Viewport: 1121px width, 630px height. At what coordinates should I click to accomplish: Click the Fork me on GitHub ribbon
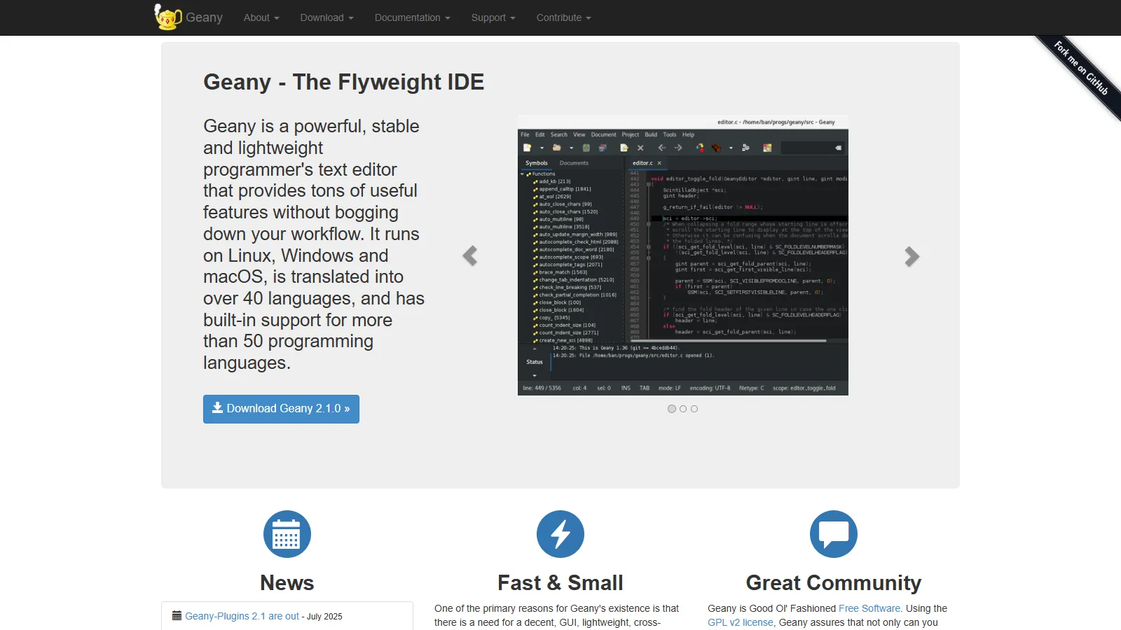1082,69
